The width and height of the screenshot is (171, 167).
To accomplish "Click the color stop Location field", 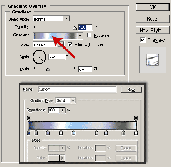I will pos(100,158).
